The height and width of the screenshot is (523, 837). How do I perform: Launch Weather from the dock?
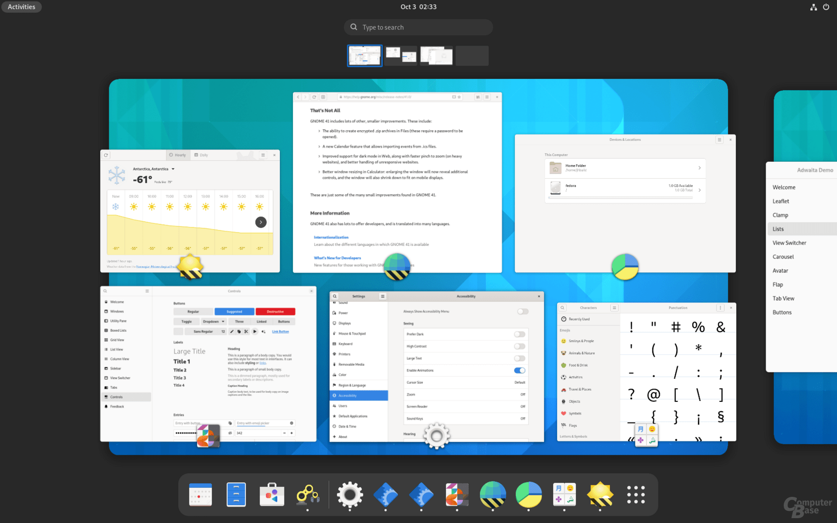600,494
